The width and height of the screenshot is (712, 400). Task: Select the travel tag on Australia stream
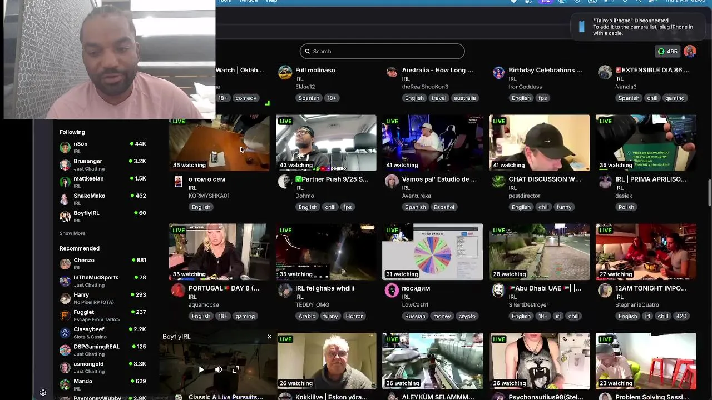click(x=439, y=98)
